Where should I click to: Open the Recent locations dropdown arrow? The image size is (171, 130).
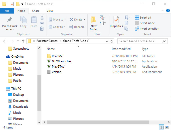click(18, 41)
